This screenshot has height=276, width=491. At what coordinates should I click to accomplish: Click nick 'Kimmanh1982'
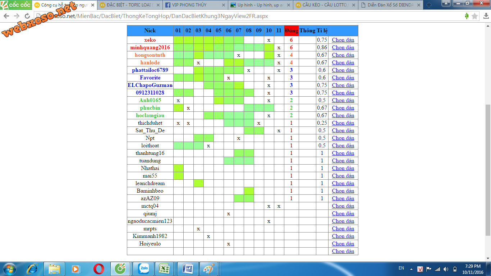(x=150, y=236)
